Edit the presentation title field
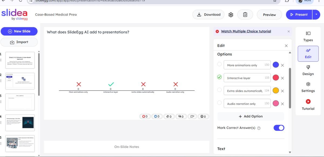 click(56, 15)
